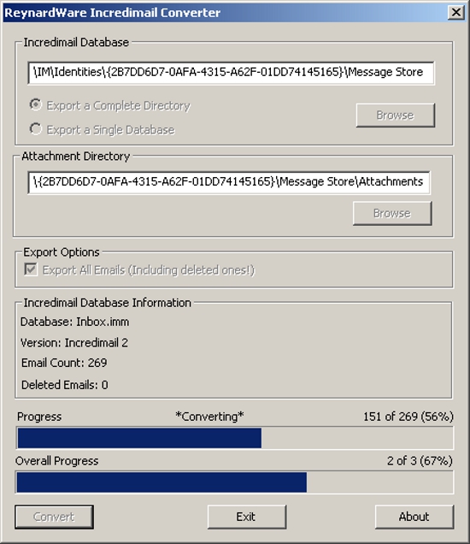This screenshot has width=470, height=544.
Task: Click the Incredimail Database path field
Action: [x=231, y=73]
